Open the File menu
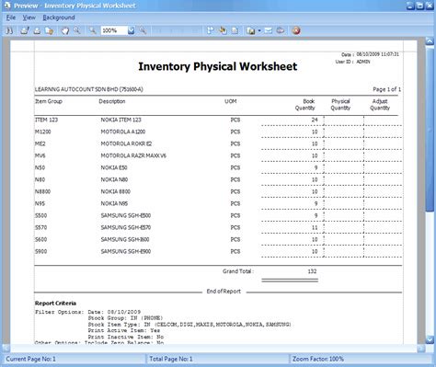 pos(11,17)
